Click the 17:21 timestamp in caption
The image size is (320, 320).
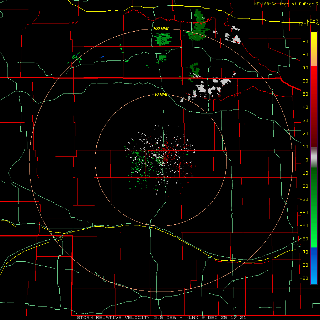coord(239,318)
